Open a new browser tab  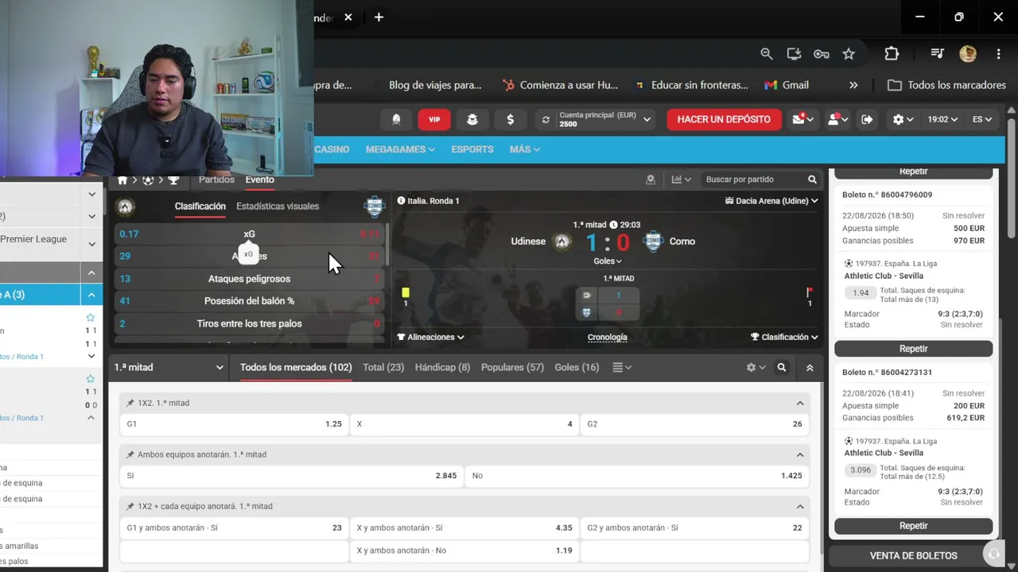point(379,17)
